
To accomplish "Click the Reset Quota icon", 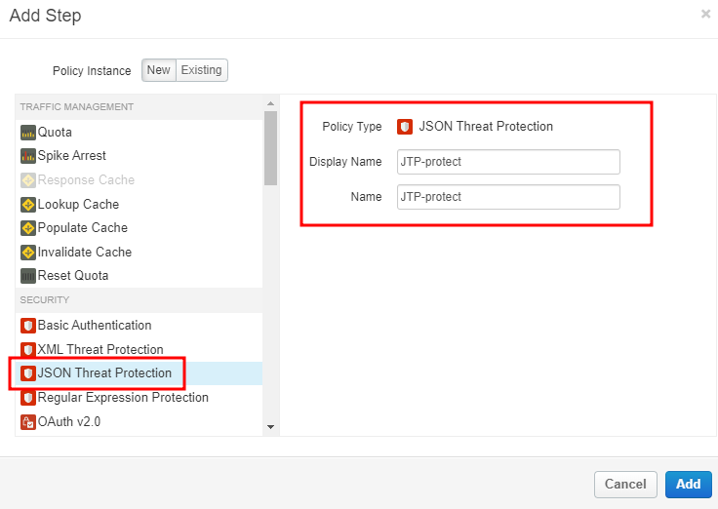I will [28, 276].
